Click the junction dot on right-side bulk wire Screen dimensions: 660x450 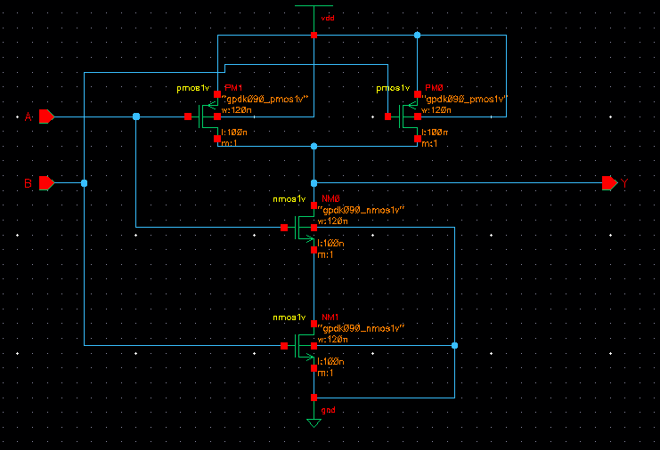(454, 345)
